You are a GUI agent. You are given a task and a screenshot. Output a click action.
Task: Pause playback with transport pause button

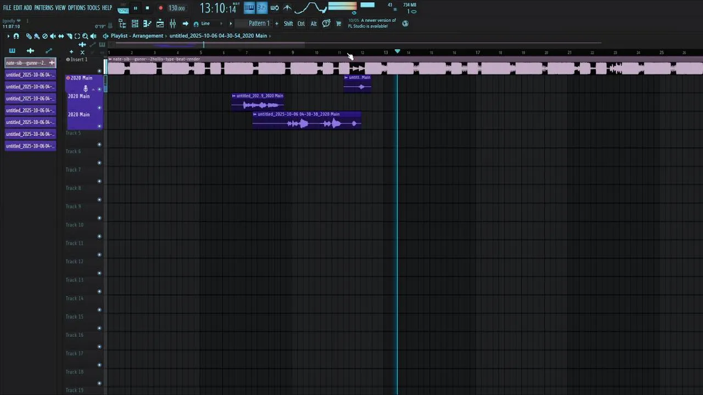point(136,8)
